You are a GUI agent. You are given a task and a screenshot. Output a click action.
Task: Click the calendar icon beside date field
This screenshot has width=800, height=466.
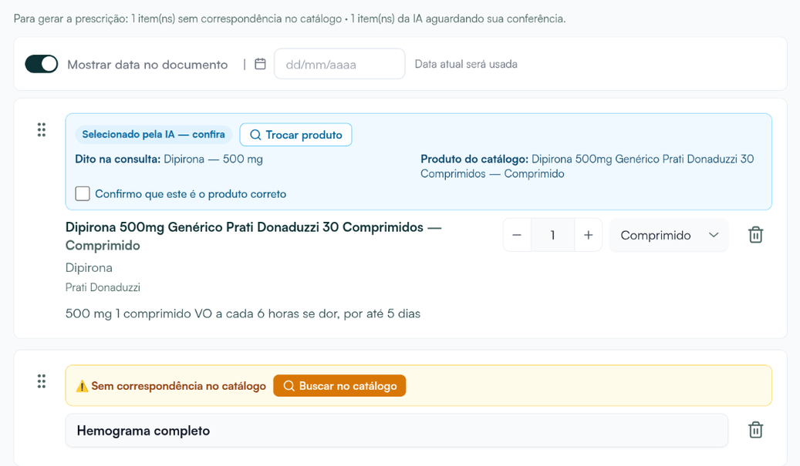click(x=260, y=64)
